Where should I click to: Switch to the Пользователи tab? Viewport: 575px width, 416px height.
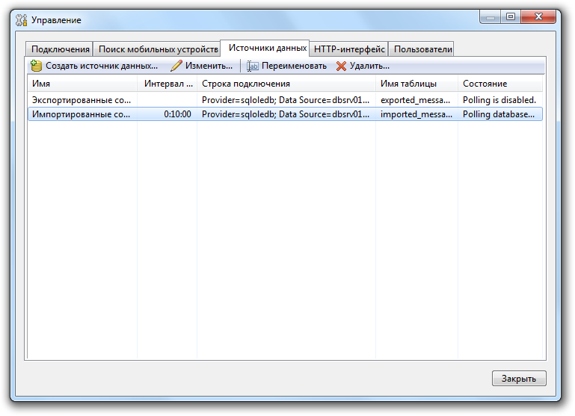(x=422, y=49)
